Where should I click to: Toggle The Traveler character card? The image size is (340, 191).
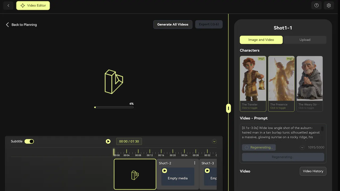tap(253, 84)
